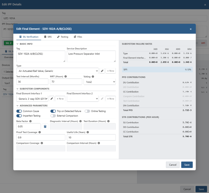Click + New for Final Element Interface 2

111,99
